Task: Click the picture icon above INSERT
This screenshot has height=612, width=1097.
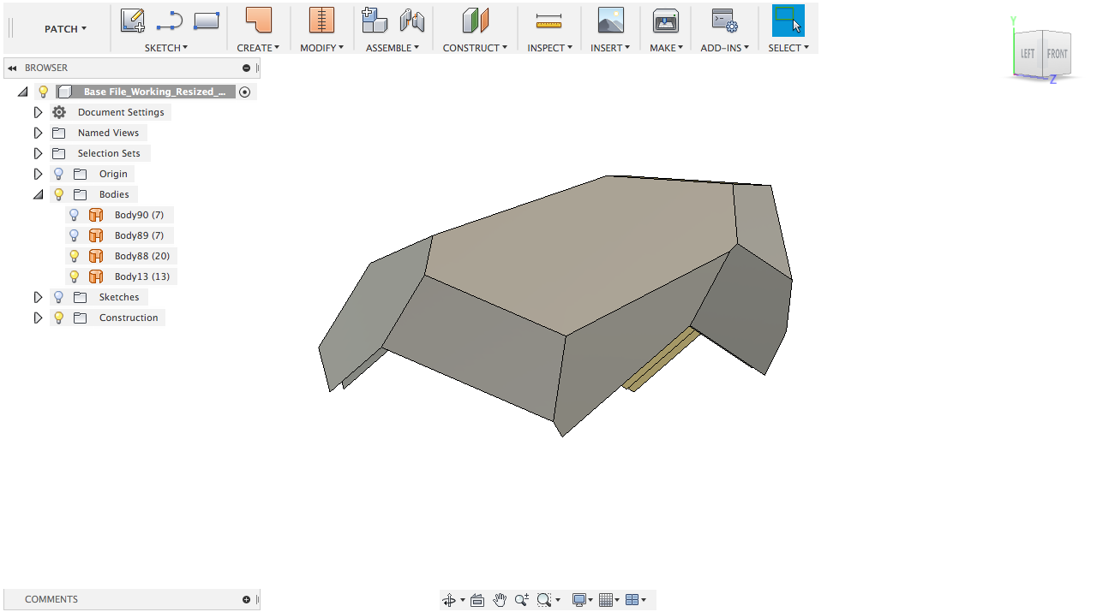Action: tap(610, 21)
